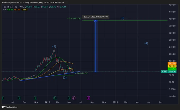
Task: Click the 200.00 price axis label
Action: point(172,54)
